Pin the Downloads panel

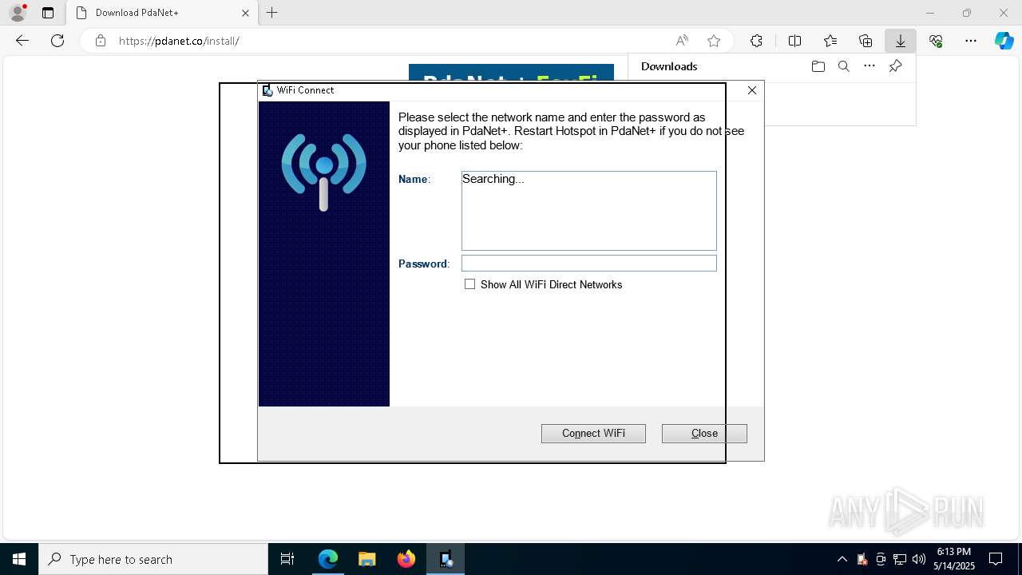click(895, 66)
